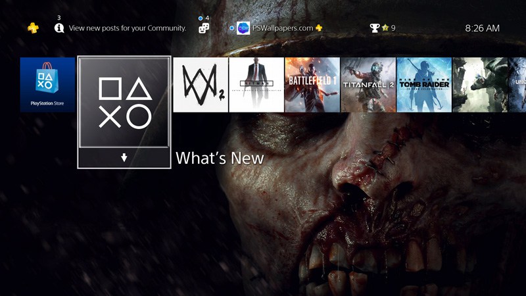This screenshot has width=526, height=296.
Task: Select the PSWallpapers.com profile name
Action: [283, 28]
